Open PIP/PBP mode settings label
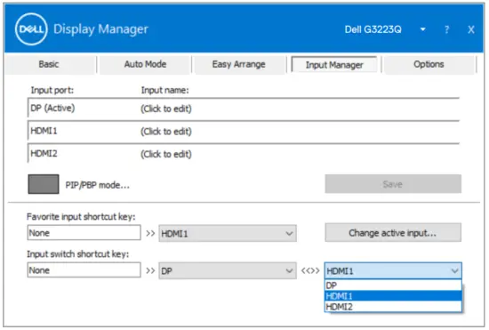The image size is (489, 330). 97,185
